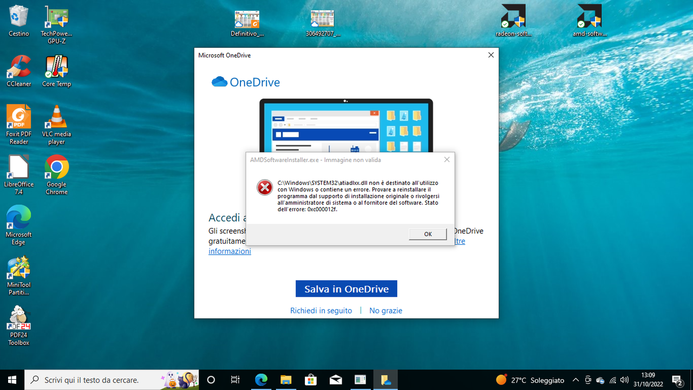
Task: Click the Halloween search highlight image
Action: click(x=179, y=380)
